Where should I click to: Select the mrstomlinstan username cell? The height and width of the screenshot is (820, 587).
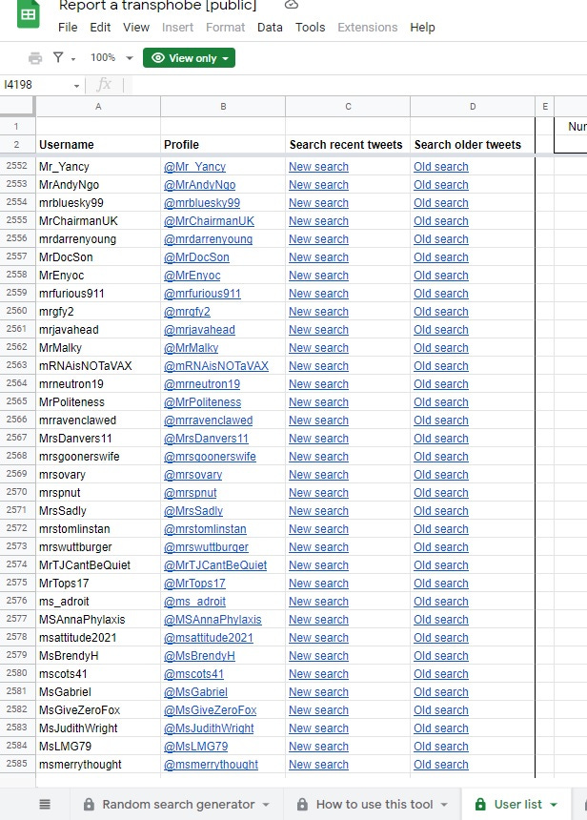[x=98, y=529]
